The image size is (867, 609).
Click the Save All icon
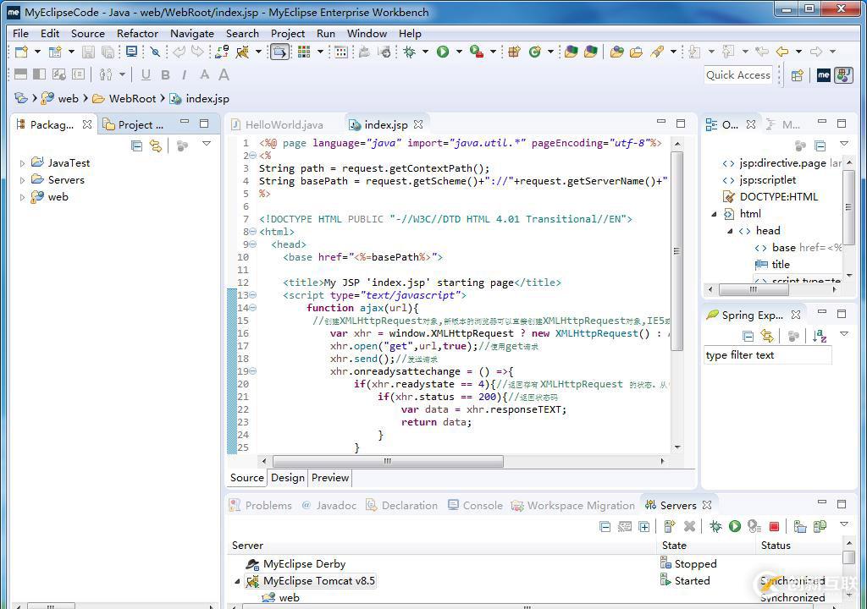[108, 52]
